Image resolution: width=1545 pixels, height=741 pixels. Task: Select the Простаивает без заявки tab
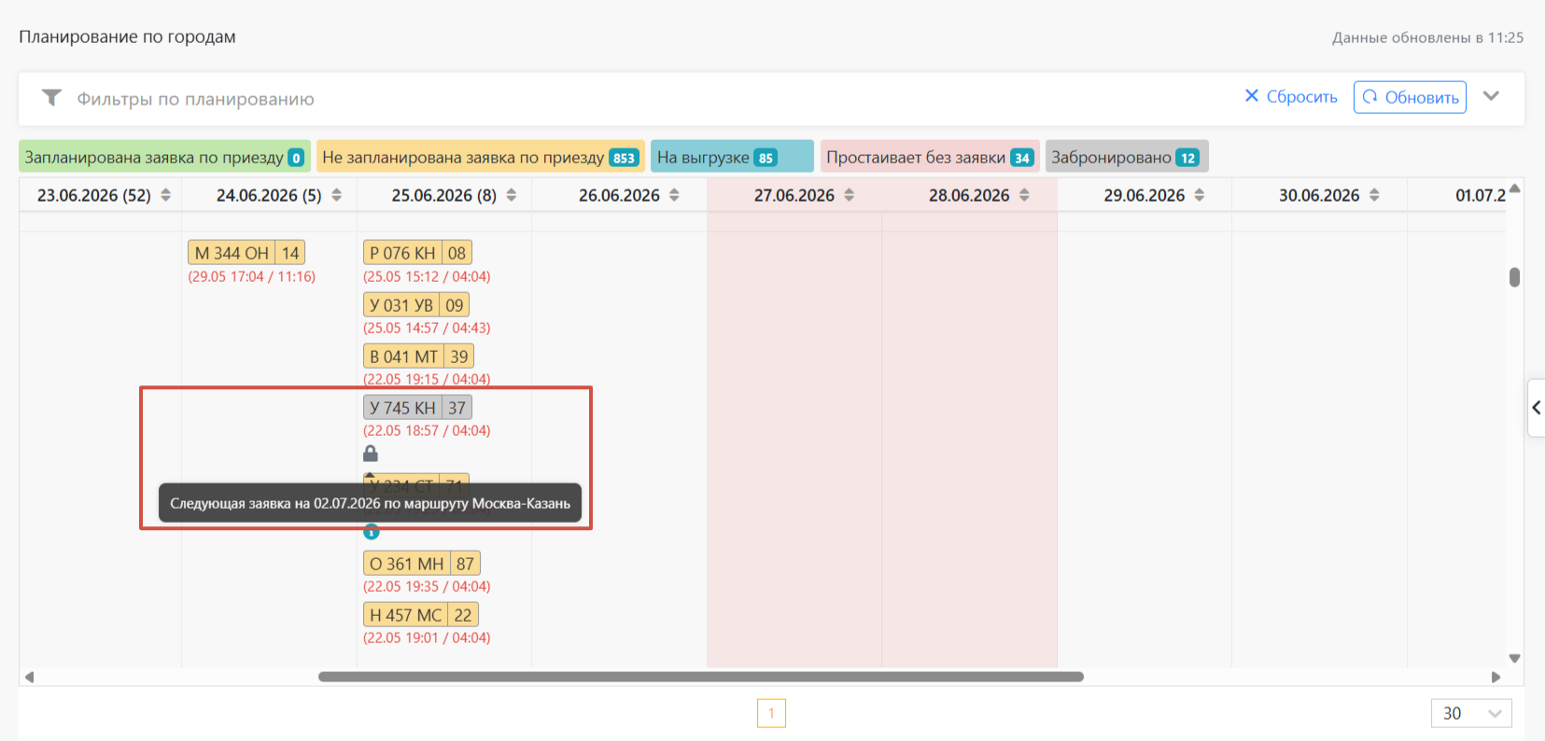[929, 157]
